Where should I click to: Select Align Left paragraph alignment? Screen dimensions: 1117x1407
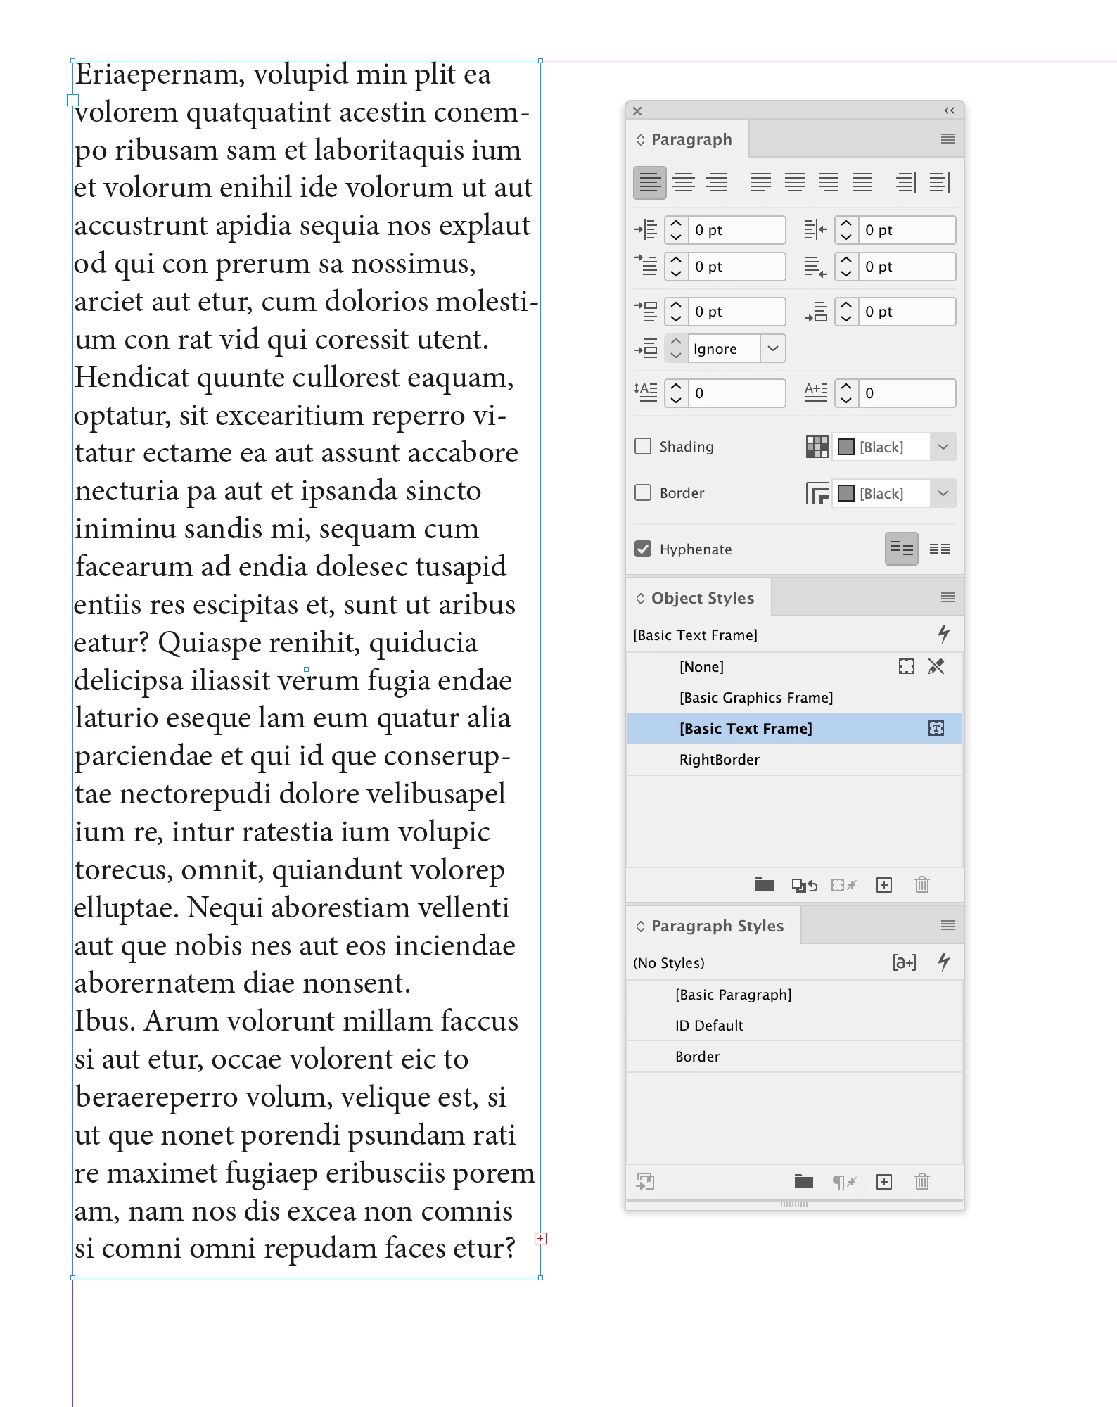649,183
